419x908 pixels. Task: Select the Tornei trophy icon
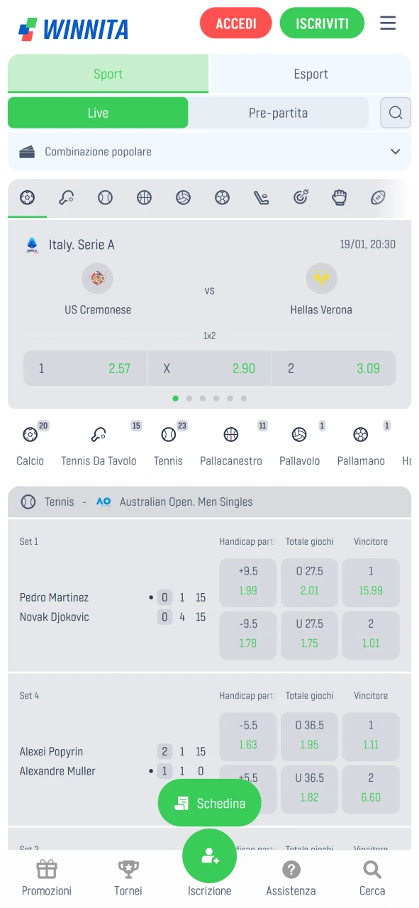pos(128,876)
